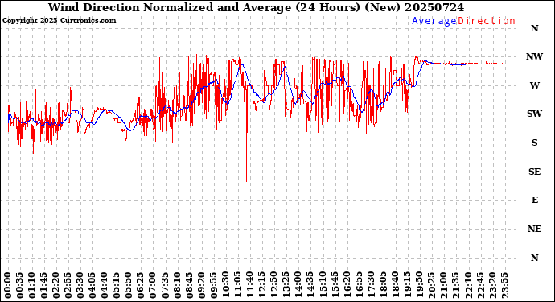Click the 18:05 time axis label
Screen dimensions: 555x302
tap(383, 285)
